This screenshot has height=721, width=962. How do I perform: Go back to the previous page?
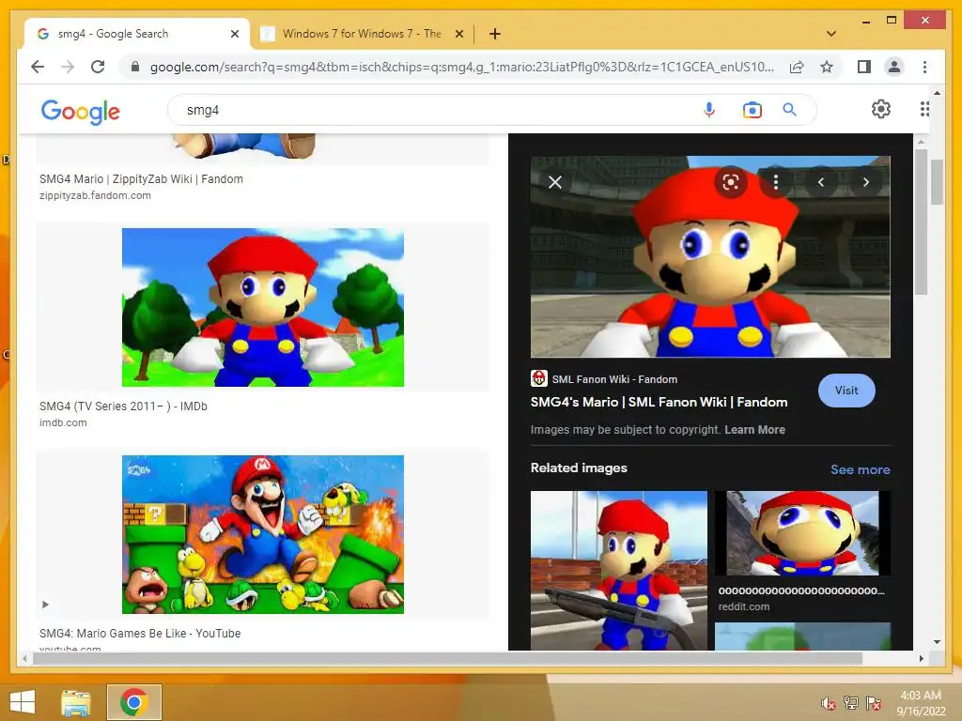point(38,67)
